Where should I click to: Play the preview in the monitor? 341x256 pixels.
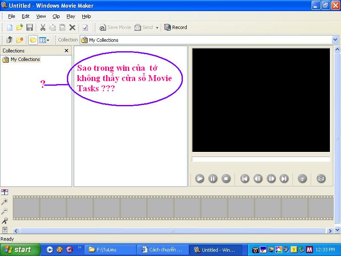click(x=199, y=178)
